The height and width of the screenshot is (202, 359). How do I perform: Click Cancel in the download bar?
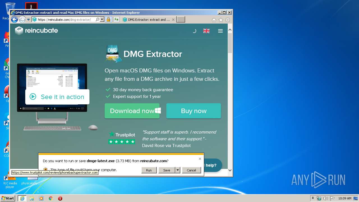click(192, 170)
